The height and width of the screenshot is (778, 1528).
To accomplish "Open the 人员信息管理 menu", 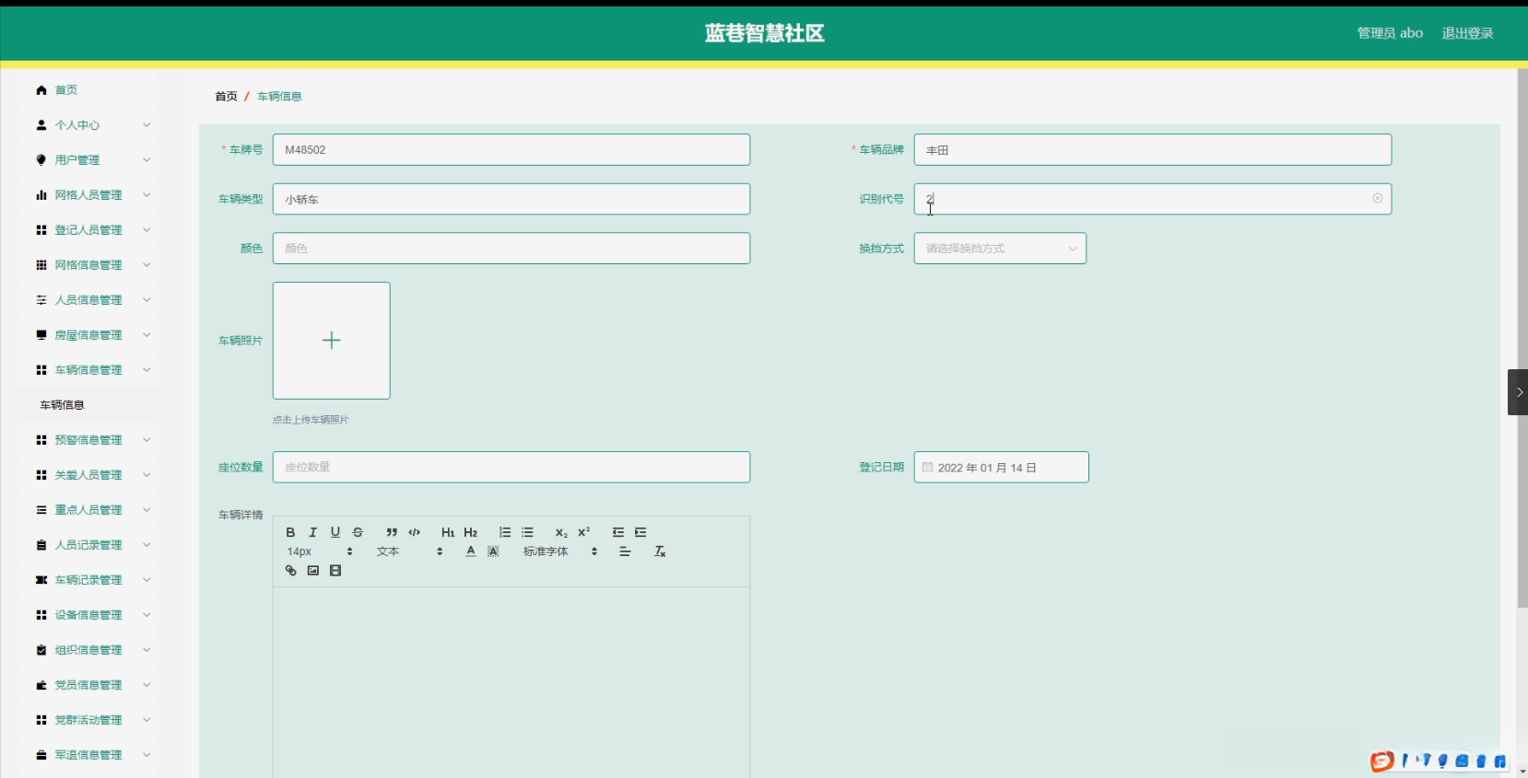I will point(88,300).
